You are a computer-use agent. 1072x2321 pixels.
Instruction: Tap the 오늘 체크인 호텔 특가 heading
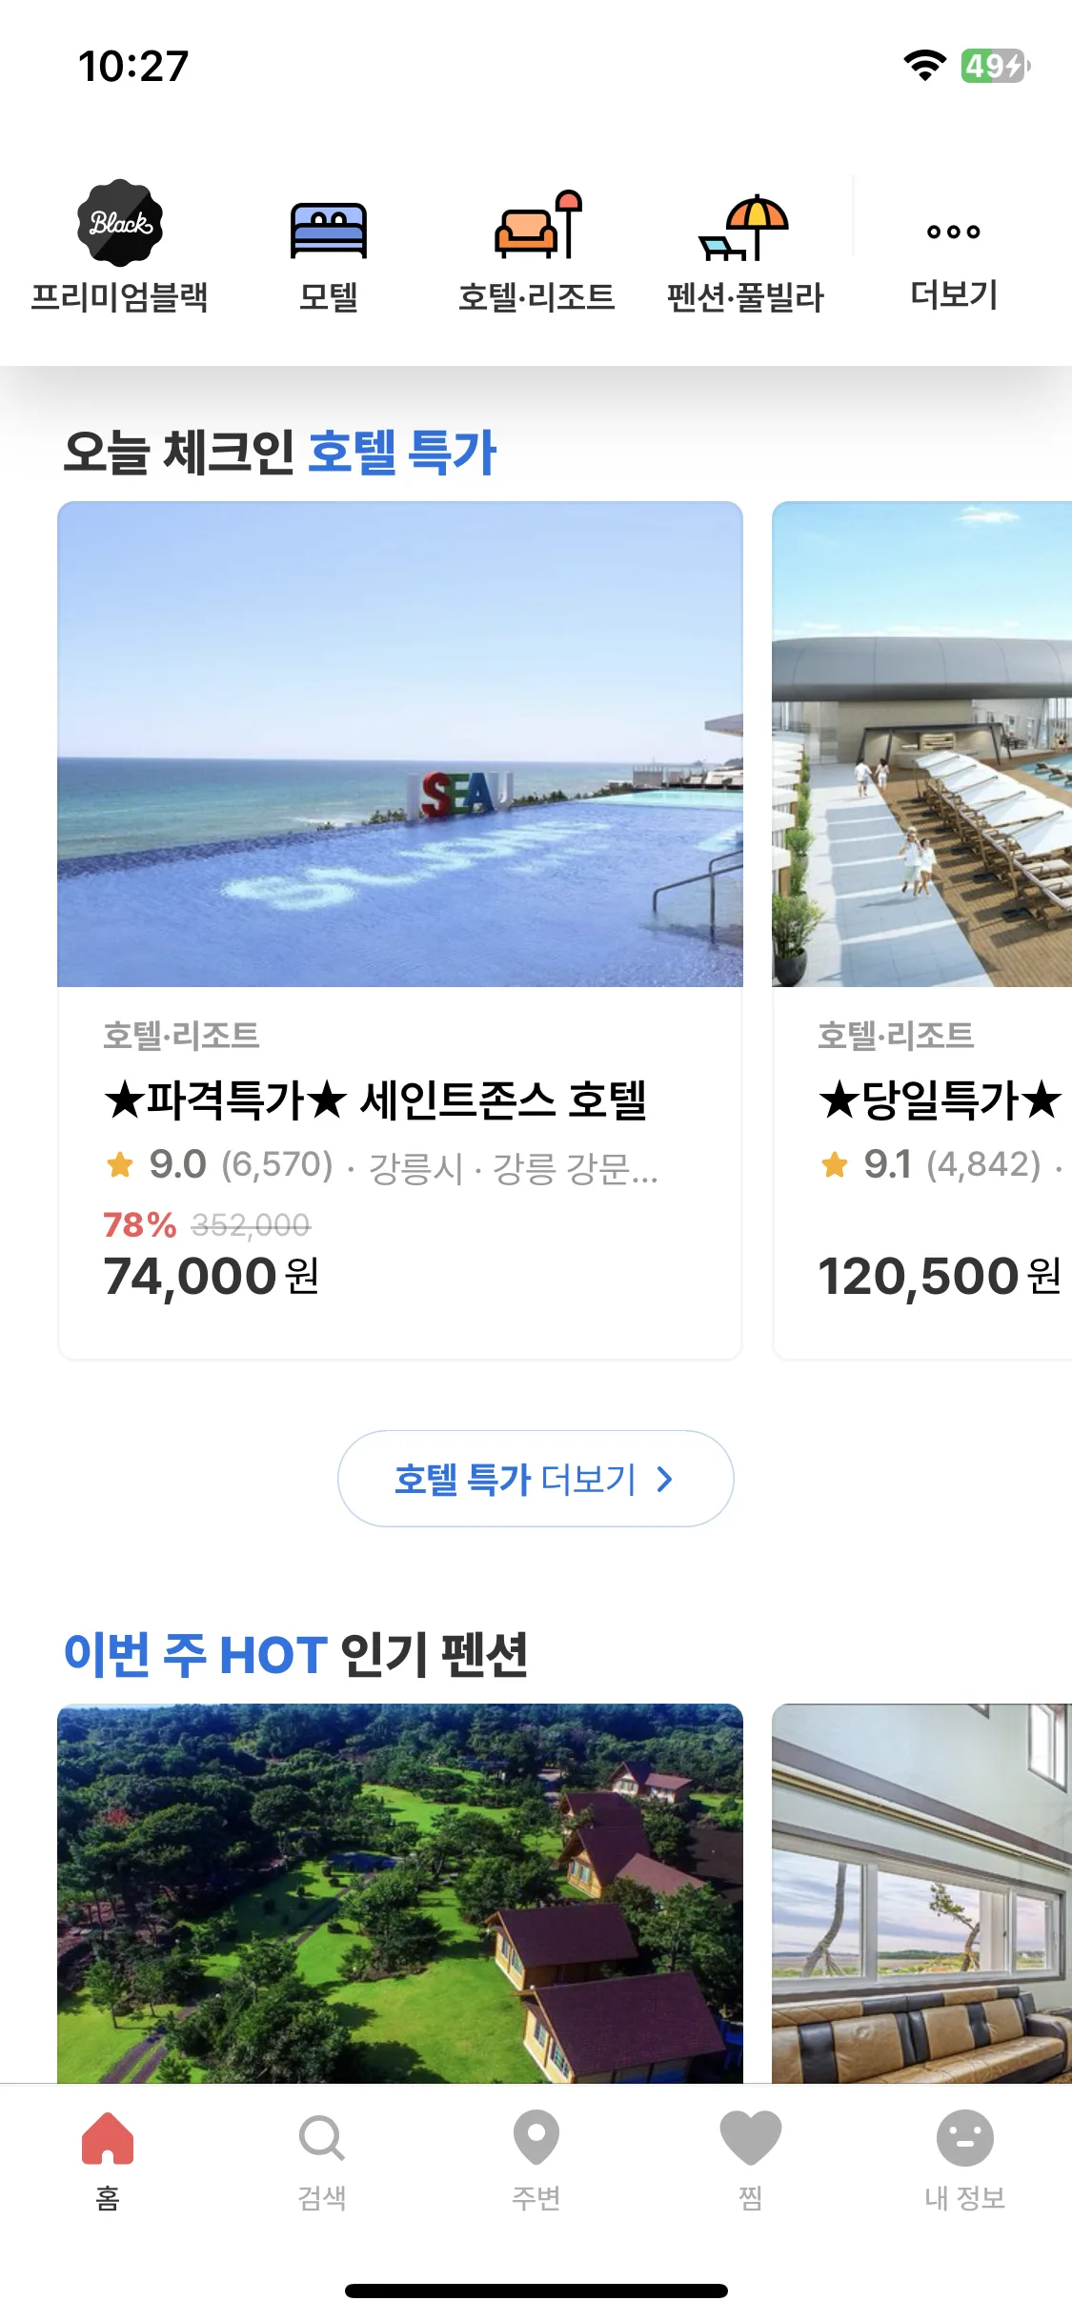pos(279,451)
